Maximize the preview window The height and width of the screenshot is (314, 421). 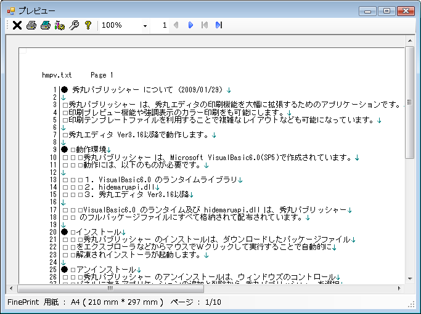click(386, 10)
